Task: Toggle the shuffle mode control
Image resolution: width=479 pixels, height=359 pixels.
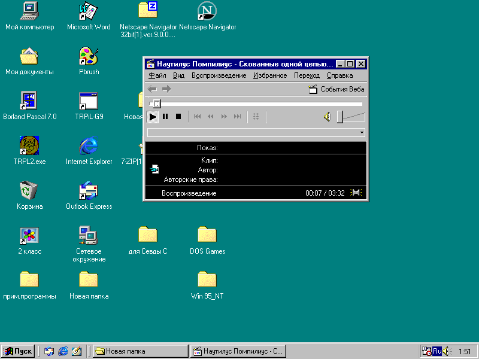Action: [x=256, y=117]
